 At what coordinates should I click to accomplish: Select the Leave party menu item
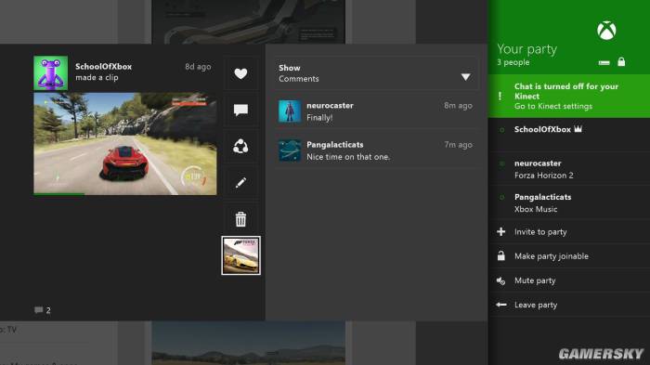point(569,306)
